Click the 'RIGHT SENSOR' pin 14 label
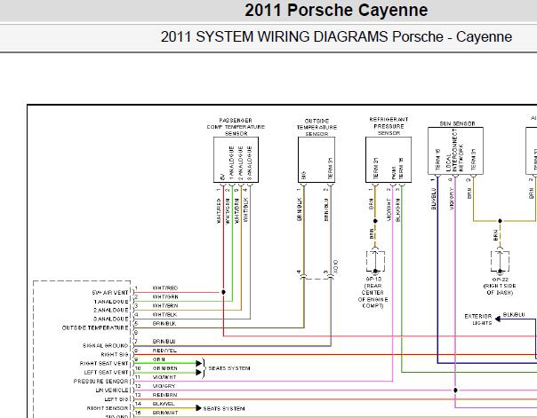Screen dimensions: 537x418 pos(108,408)
